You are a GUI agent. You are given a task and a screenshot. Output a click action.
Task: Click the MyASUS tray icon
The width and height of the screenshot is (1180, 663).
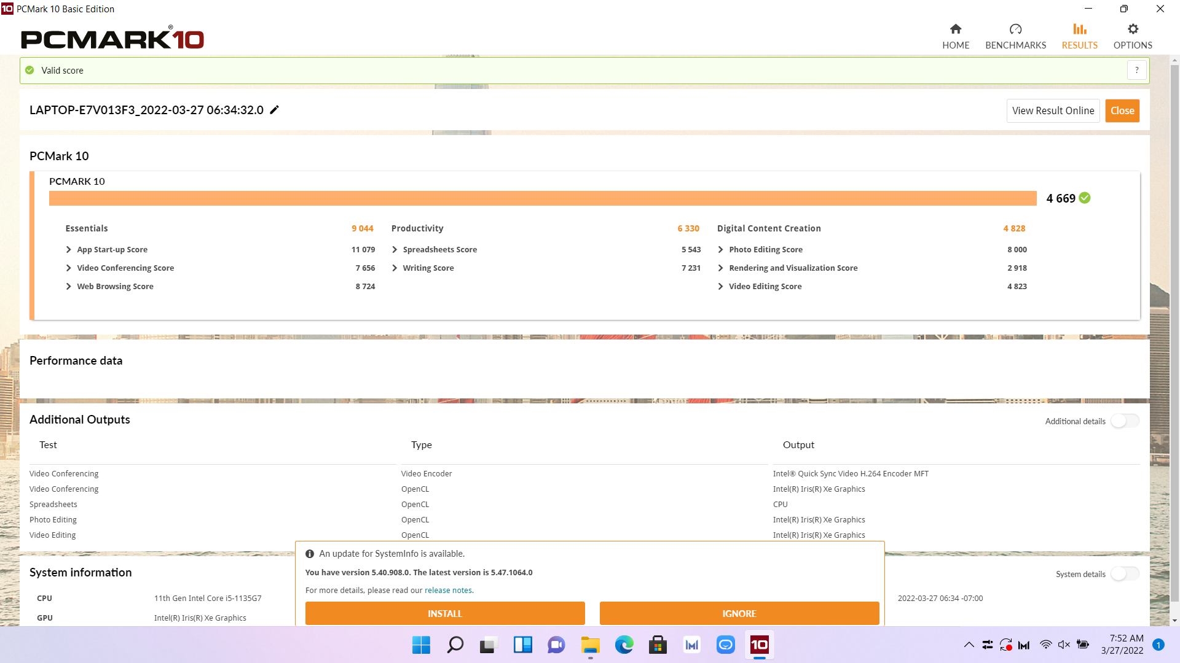(1024, 645)
